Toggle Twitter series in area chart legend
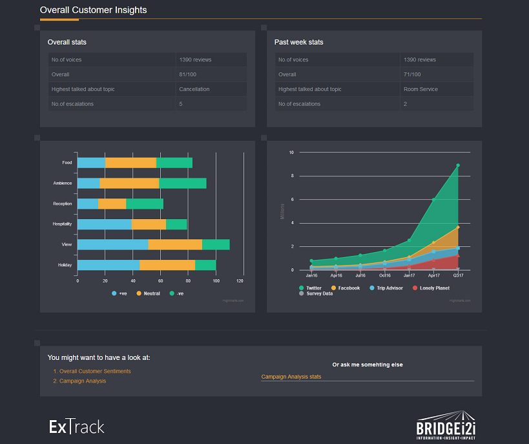The width and height of the screenshot is (529, 444). pyautogui.click(x=309, y=288)
